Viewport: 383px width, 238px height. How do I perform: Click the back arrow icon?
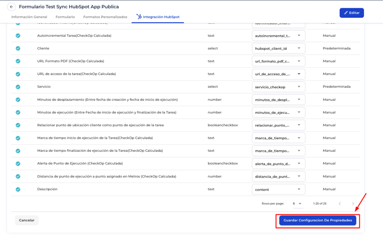coord(11,7)
